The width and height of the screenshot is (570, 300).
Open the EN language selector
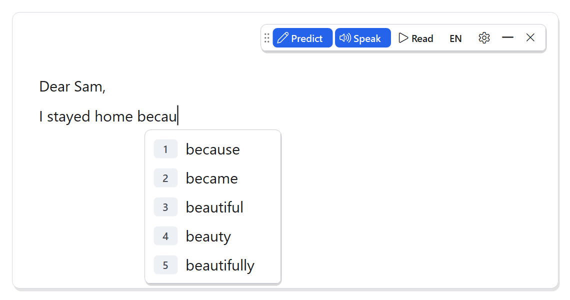point(455,38)
